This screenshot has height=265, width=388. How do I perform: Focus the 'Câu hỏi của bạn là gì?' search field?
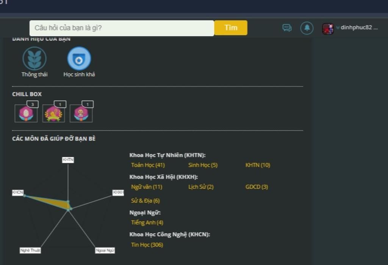(x=122, y=28)
